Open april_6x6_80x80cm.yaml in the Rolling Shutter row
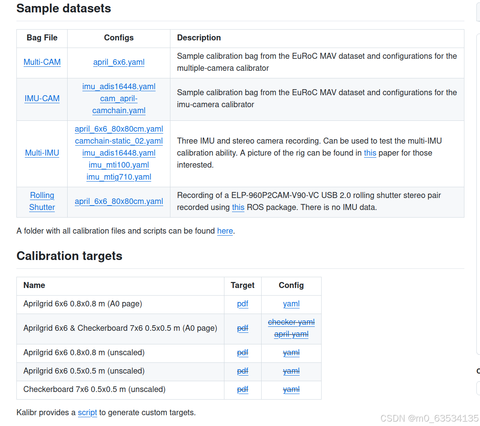 pos(119,201)
